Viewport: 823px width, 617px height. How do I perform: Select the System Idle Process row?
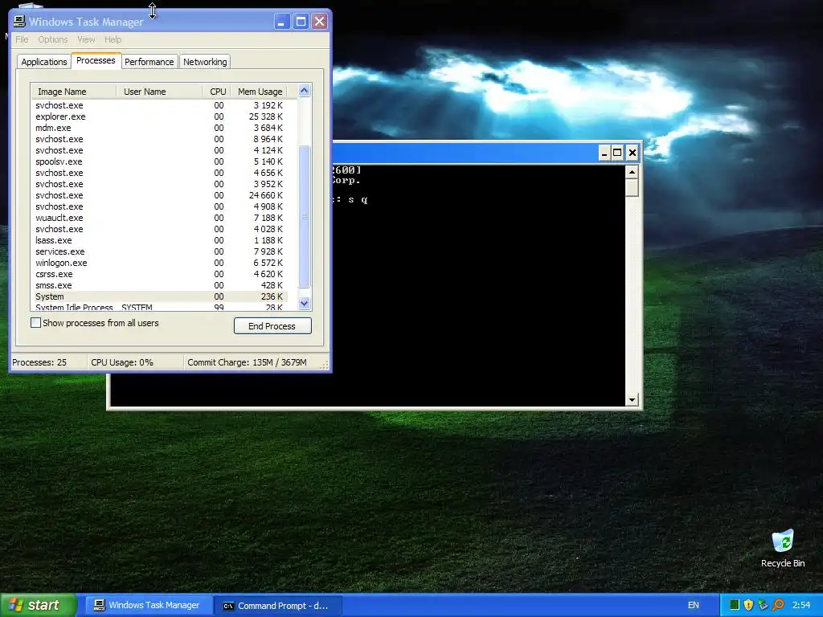coord(159,307)
